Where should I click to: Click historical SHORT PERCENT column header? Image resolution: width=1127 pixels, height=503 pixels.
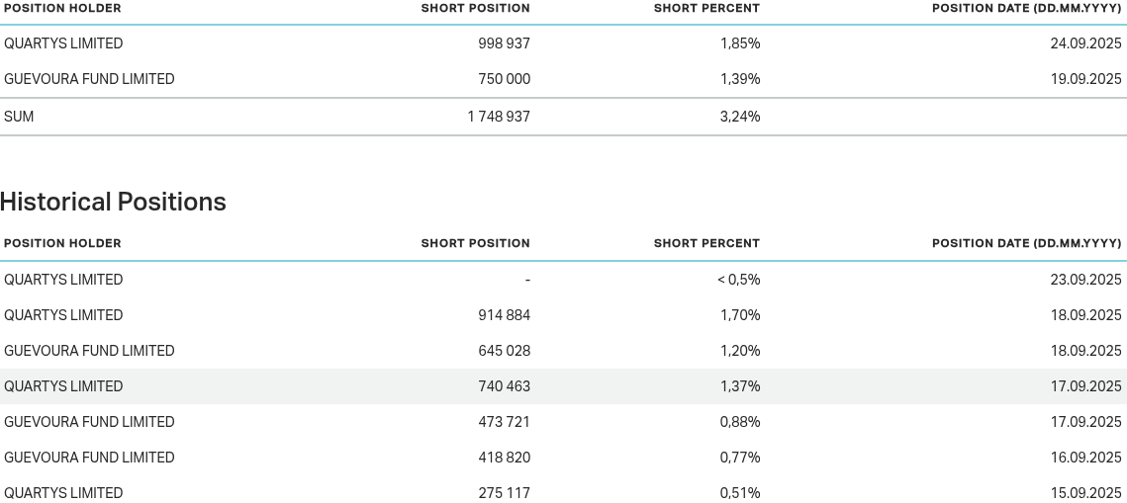pos(706,243)
